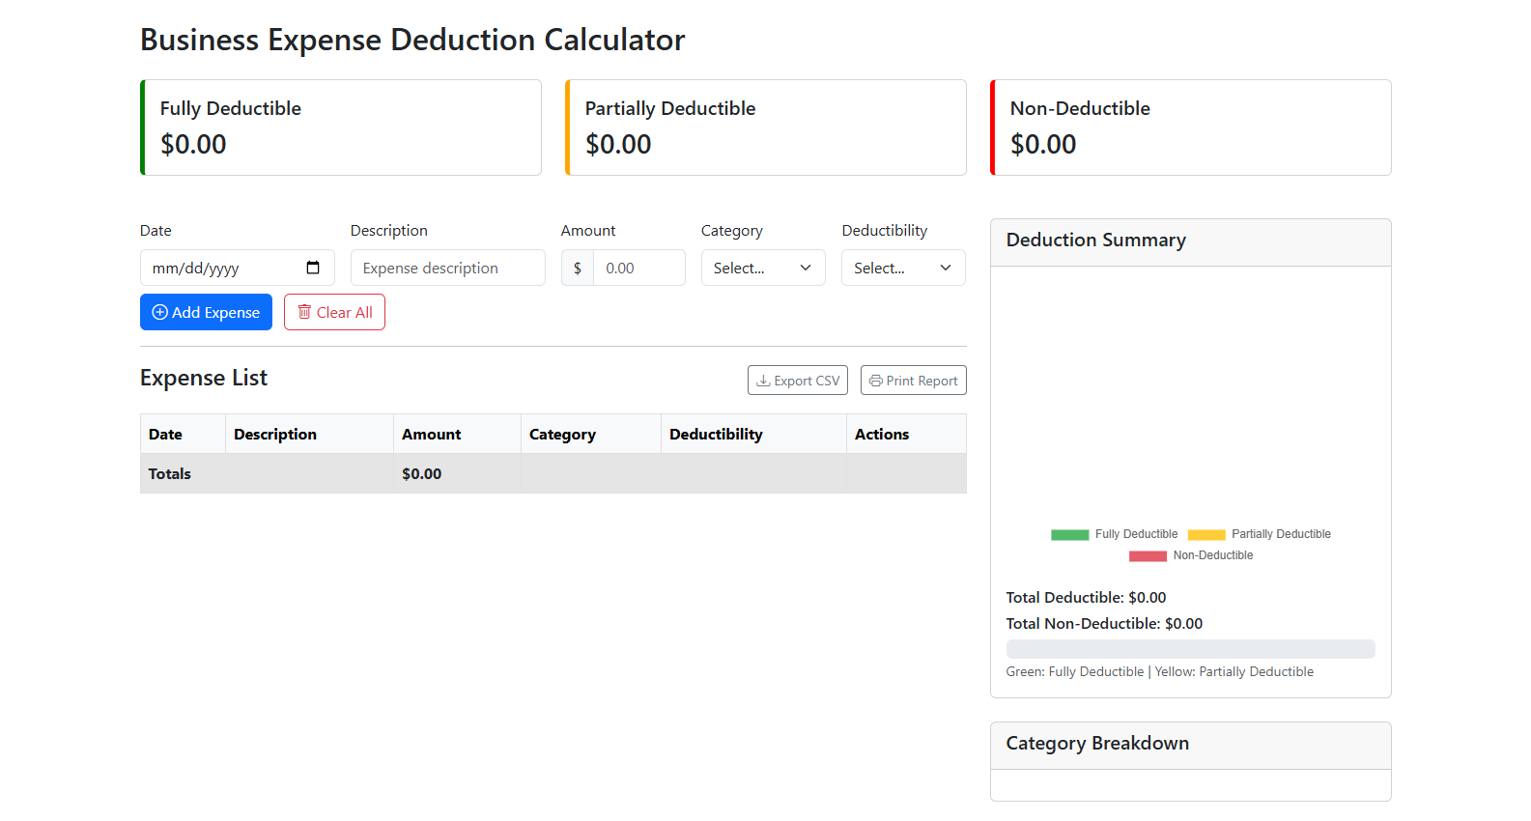This screenshot has height=821, width=1531.
Task: Click the Fully Deductible summary card
Action: 341,127
